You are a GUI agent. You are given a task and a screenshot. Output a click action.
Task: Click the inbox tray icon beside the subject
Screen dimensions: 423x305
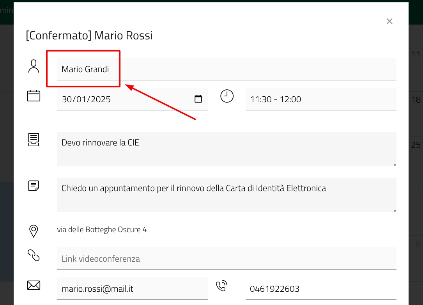(x=34, y=140)
